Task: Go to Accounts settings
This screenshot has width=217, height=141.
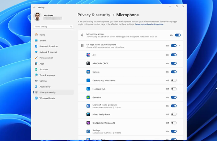Action: (53, 69)
